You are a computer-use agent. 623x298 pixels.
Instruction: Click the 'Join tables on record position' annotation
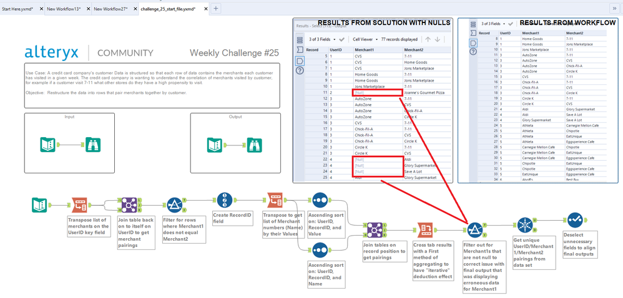[385, 251]
